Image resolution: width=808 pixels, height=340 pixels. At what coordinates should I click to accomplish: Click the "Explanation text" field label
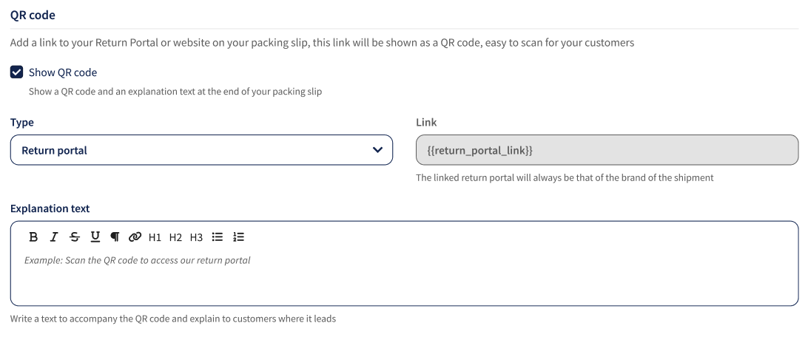(50, 208)
